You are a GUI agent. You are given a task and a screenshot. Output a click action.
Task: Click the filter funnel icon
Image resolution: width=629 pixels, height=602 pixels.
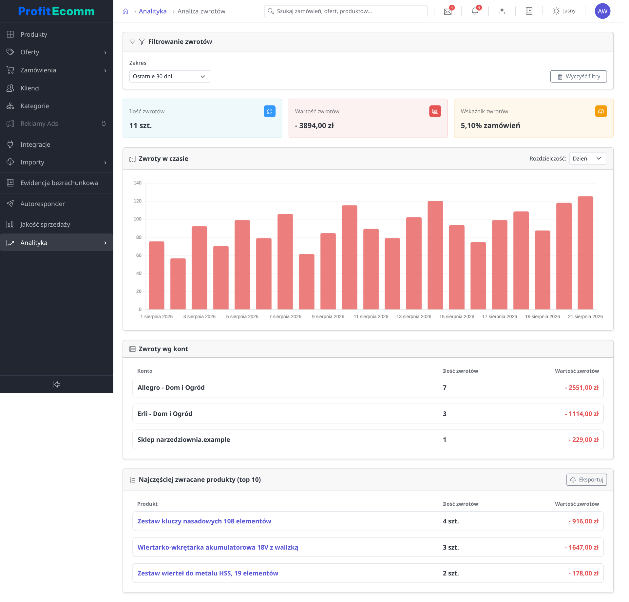point(142,42)
